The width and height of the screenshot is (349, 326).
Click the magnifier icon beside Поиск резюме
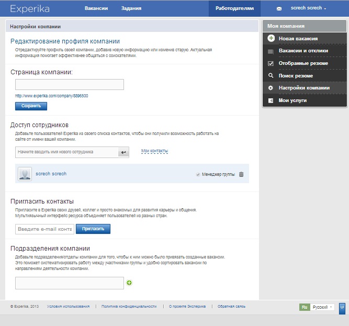click(x=271, y=76)
